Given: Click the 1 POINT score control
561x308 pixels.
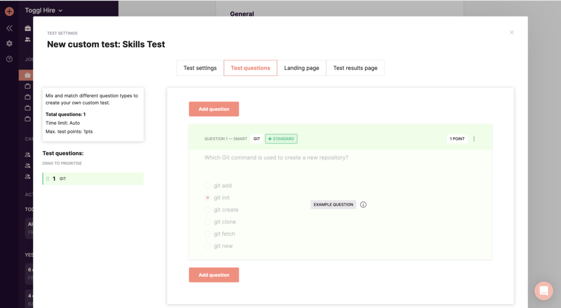Looking at the screenshot, I should pyautogui.click(x=457, y=139).
